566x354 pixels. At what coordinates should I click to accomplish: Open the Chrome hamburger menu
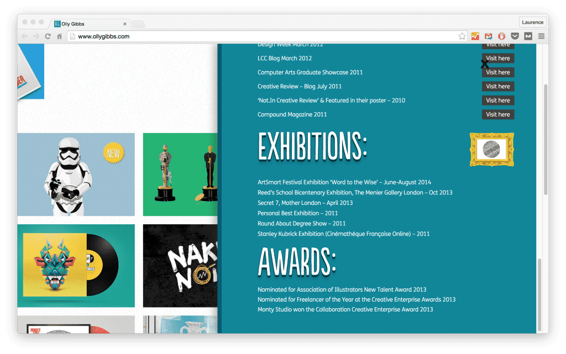point(541,36)
